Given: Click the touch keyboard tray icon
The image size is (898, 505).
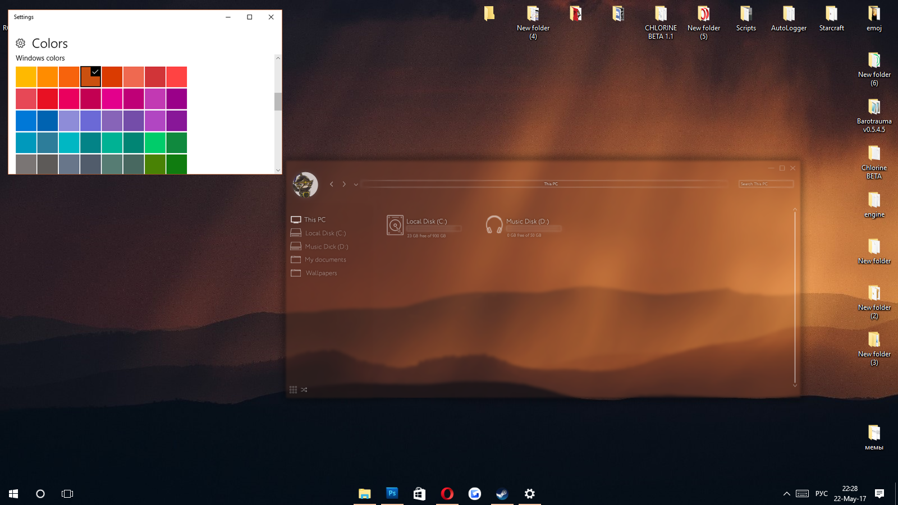Looking at the screenshot, I should 803,494.
